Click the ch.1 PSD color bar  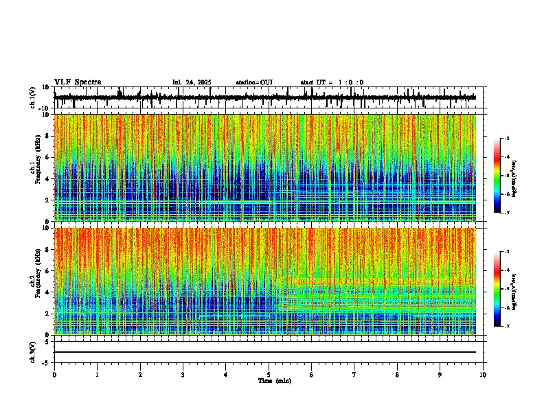[497, 176]
